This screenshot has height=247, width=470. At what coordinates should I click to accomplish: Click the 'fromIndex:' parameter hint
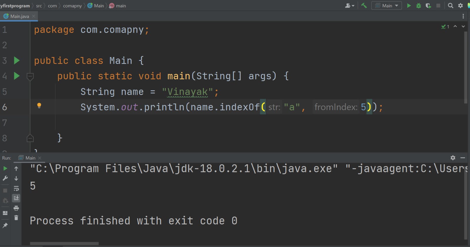click(336, 107)
